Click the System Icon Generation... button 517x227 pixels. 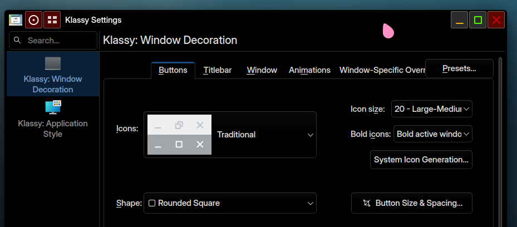421,160
